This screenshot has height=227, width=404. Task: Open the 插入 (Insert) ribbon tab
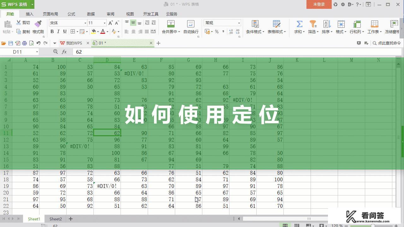point(29,14)
